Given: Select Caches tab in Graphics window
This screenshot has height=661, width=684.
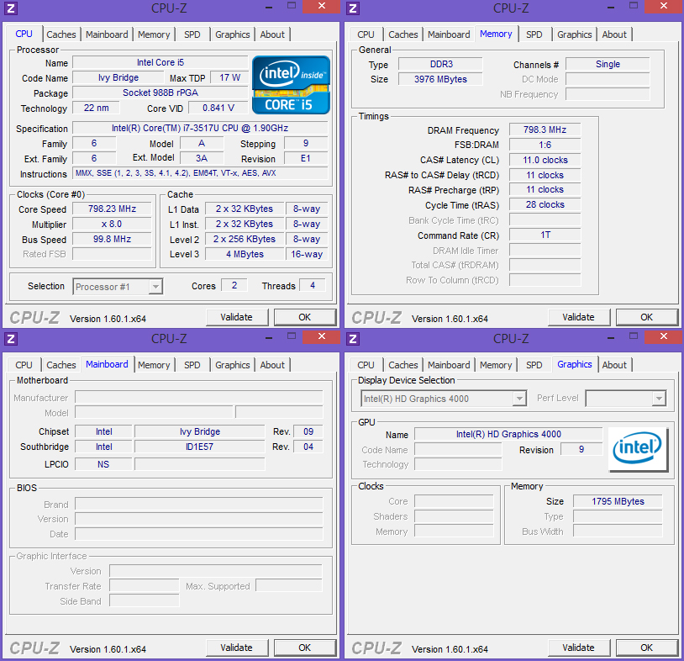Looking at the screenshot, I should click(403, 365).
